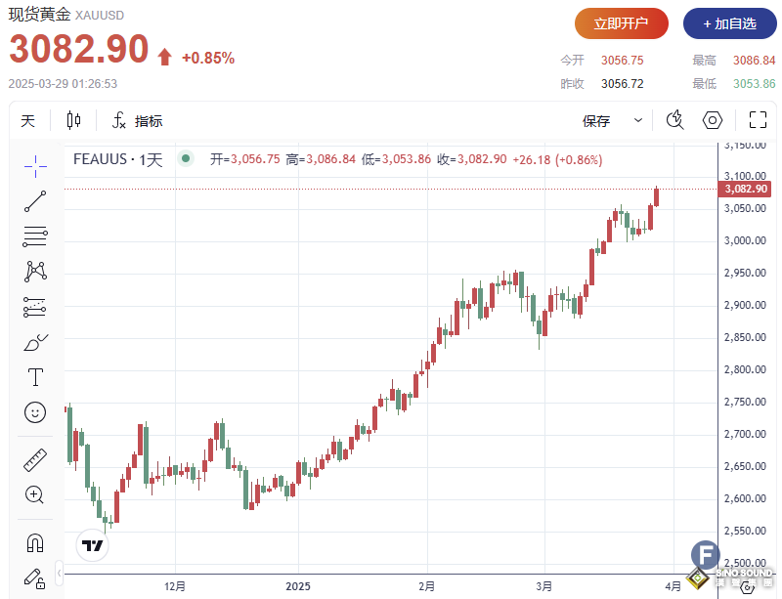Select the crosshair cursor tool
The height and width of the screenshot is (599, 782).
(35, 166)
